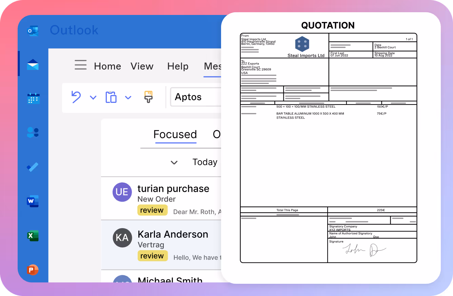Click the Paste clipboard icon
The width and height of the screenshot is (453, 296).
(x=111, y=97)
